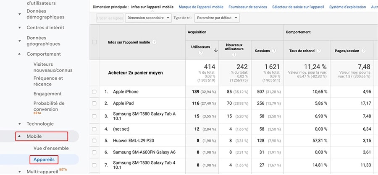This screenshot has height=175, width=378.
Task: Open the Paramètre par défaut sort dropdown
Action: pos(217,18)
